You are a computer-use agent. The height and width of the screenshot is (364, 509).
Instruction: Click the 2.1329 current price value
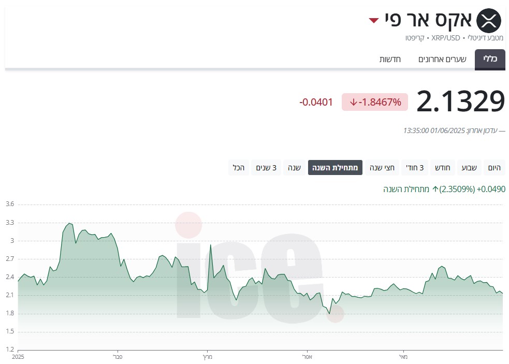coord(460,101)
